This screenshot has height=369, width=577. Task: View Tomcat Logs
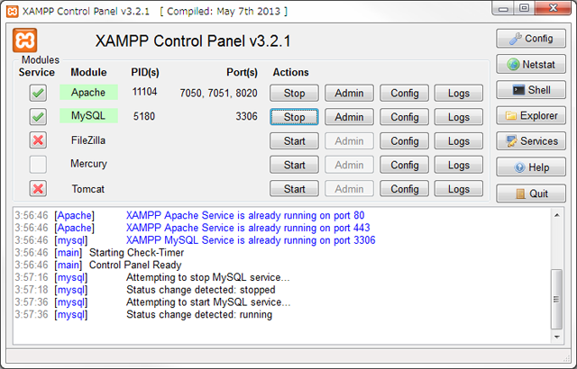click(x=459, y=189)
